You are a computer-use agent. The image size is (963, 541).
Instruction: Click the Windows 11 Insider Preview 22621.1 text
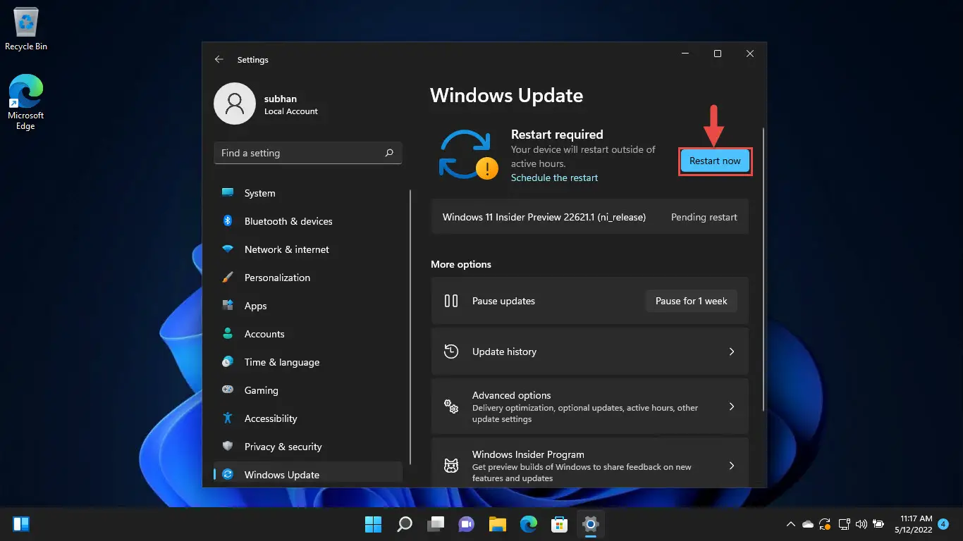(544, 217)
